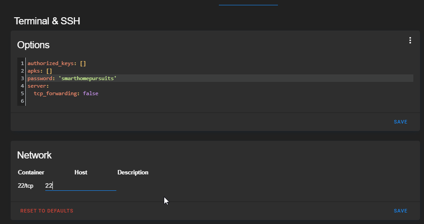Click Reset to Defaults in Network

[47, 211]
